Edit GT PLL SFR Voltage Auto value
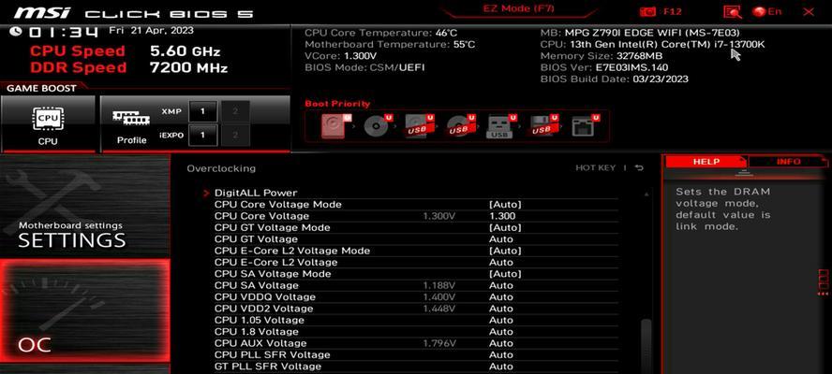Image resolution: width=832 pixels, height=374 pixels. tap(501, 367)
